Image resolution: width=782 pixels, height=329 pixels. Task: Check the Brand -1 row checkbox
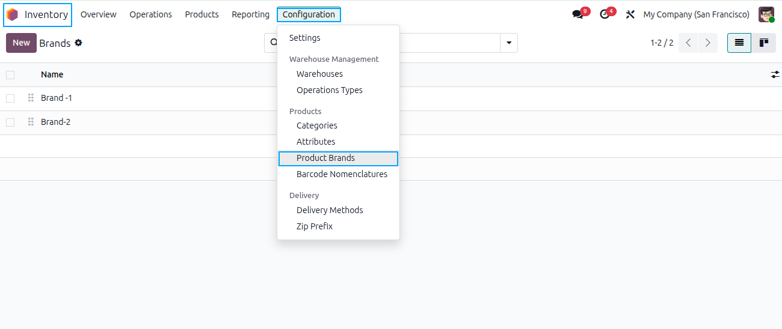pos(10,98)
